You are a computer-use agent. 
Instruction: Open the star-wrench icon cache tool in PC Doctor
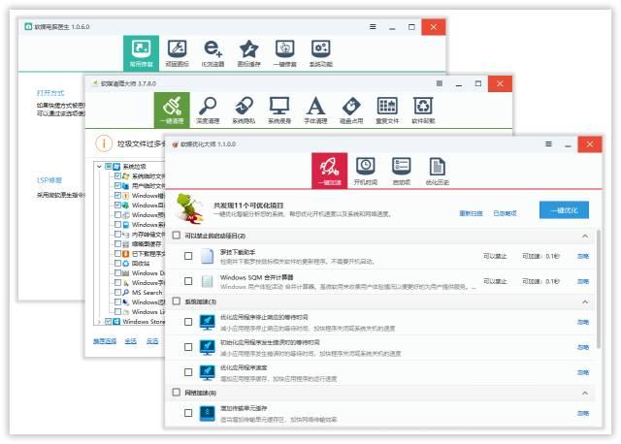[248, 53]
